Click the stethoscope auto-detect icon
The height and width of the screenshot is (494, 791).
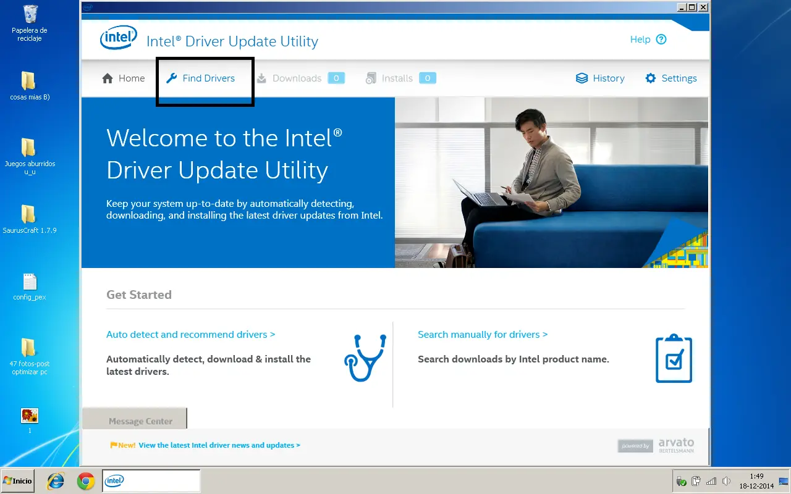(365, 358)
